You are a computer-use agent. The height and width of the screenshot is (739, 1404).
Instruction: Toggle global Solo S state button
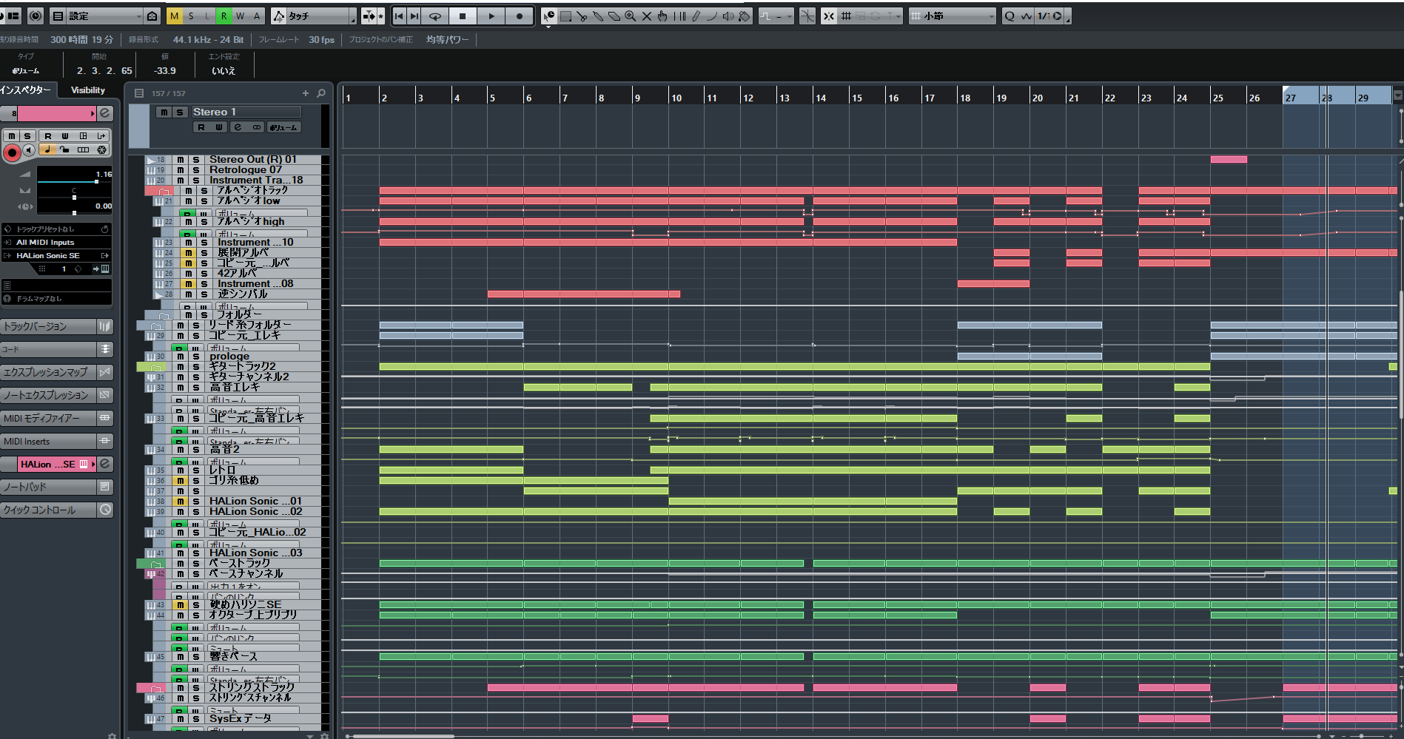click(191, 16)
